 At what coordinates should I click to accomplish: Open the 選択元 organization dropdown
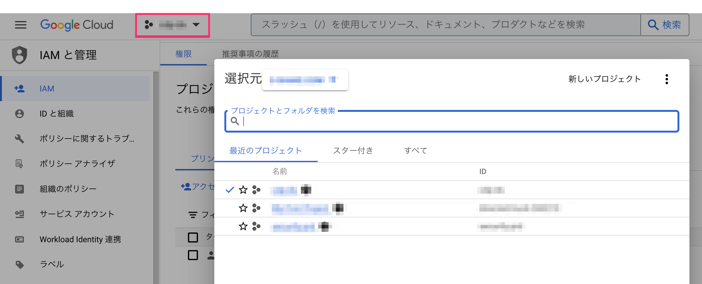pos(305,80)
